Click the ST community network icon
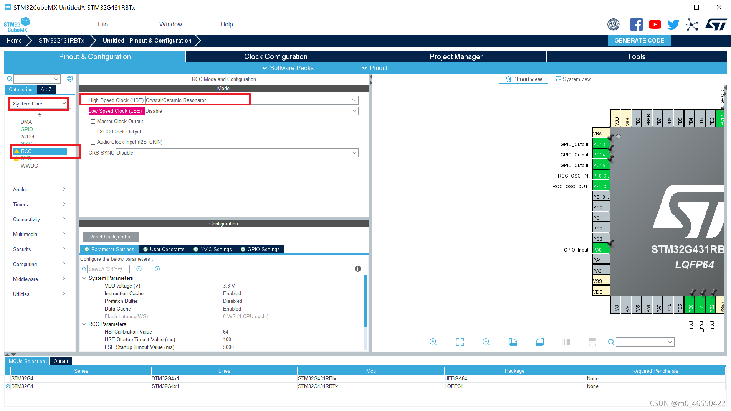The width and height of the screenshot is (731, 411). pyautogui.click(x=692, y=25)
